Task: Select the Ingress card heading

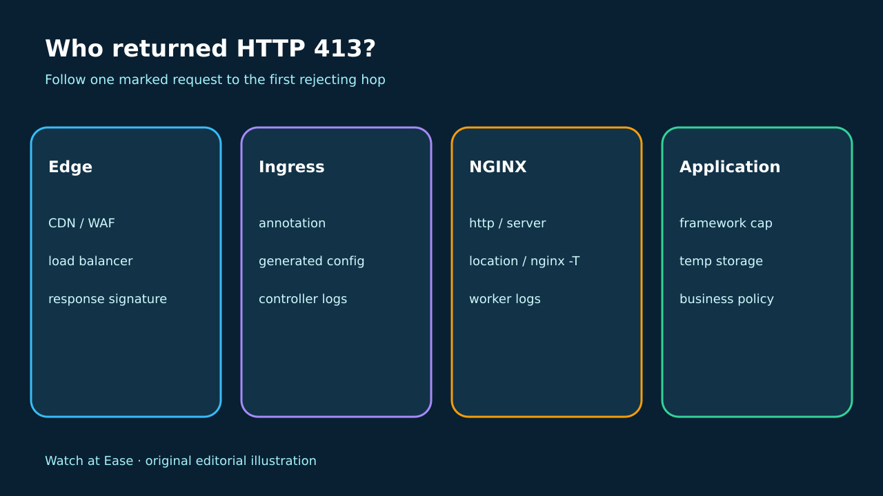Action: (291, 167)
